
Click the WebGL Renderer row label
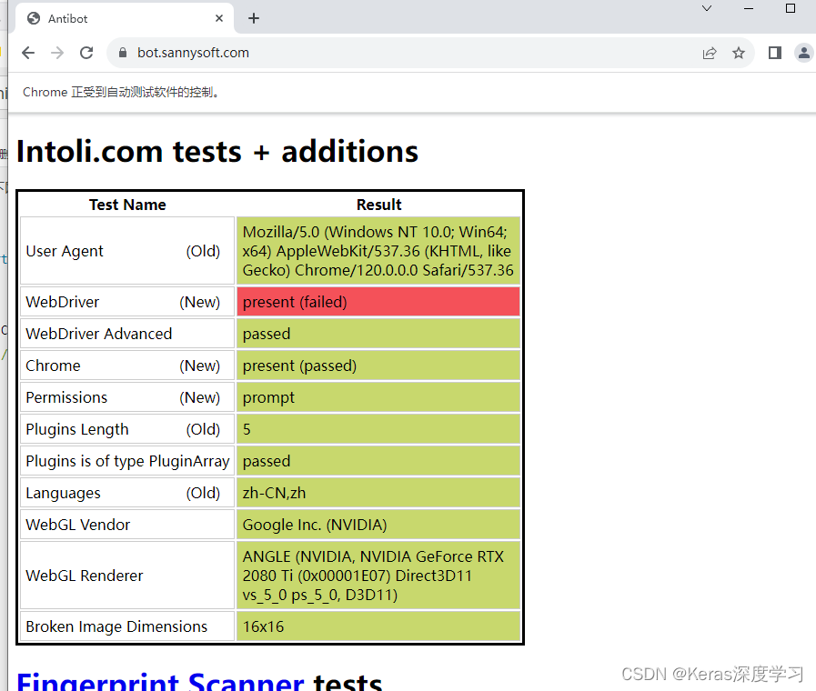point(85,576)
